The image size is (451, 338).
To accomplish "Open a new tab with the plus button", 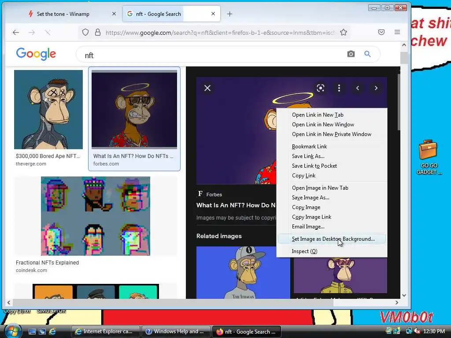I will (x=229, y=14).
